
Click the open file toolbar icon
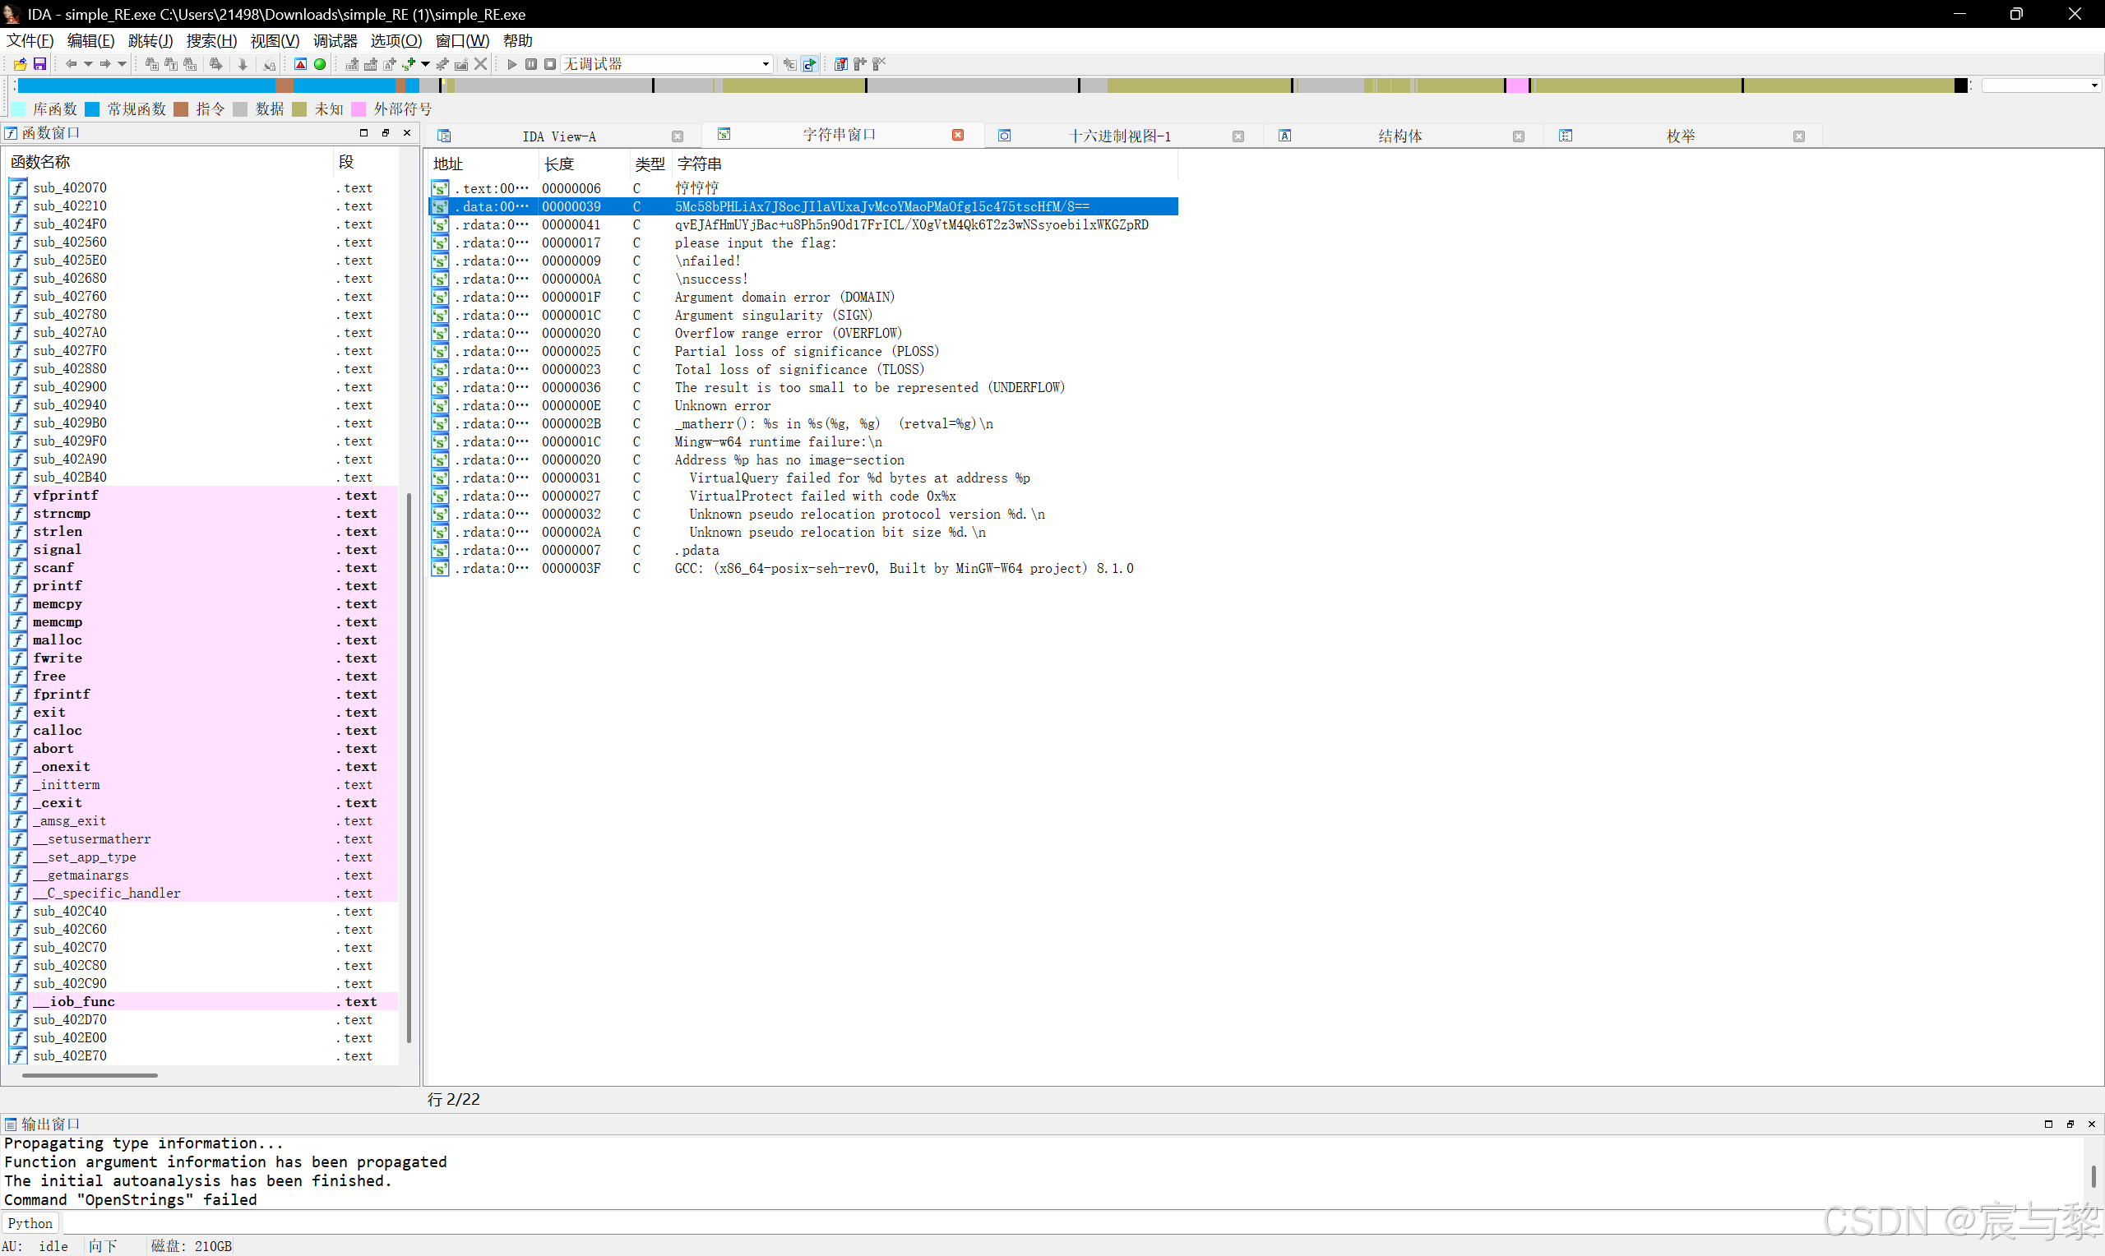(20, 64)
